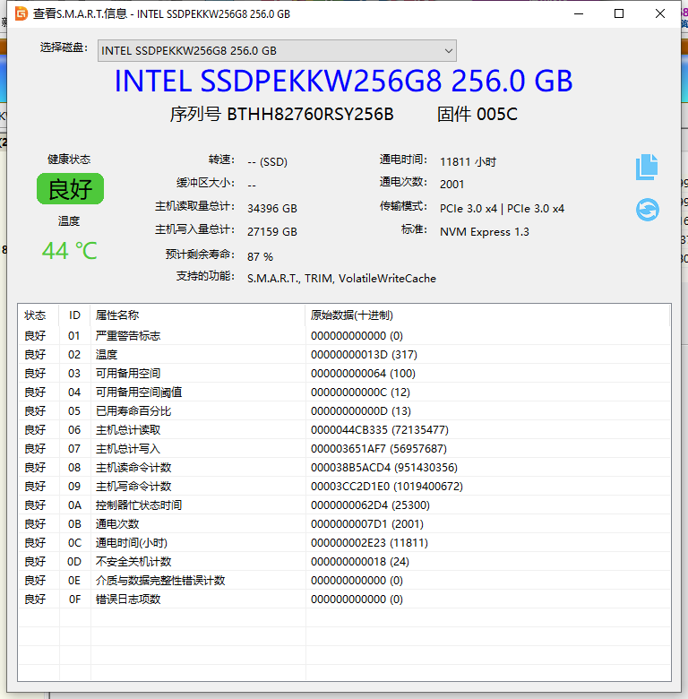Close the S.M.A.R.T. info window

pyautogui.click(x=660, y=13)
